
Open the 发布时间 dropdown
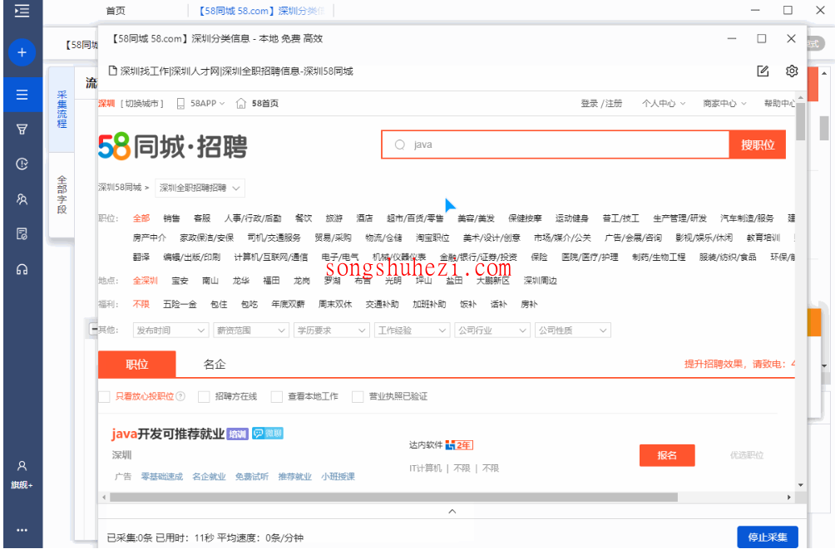(x=170, y=331)
